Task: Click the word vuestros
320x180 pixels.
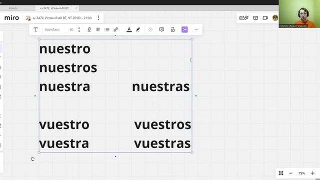Action: click(162, 124)
